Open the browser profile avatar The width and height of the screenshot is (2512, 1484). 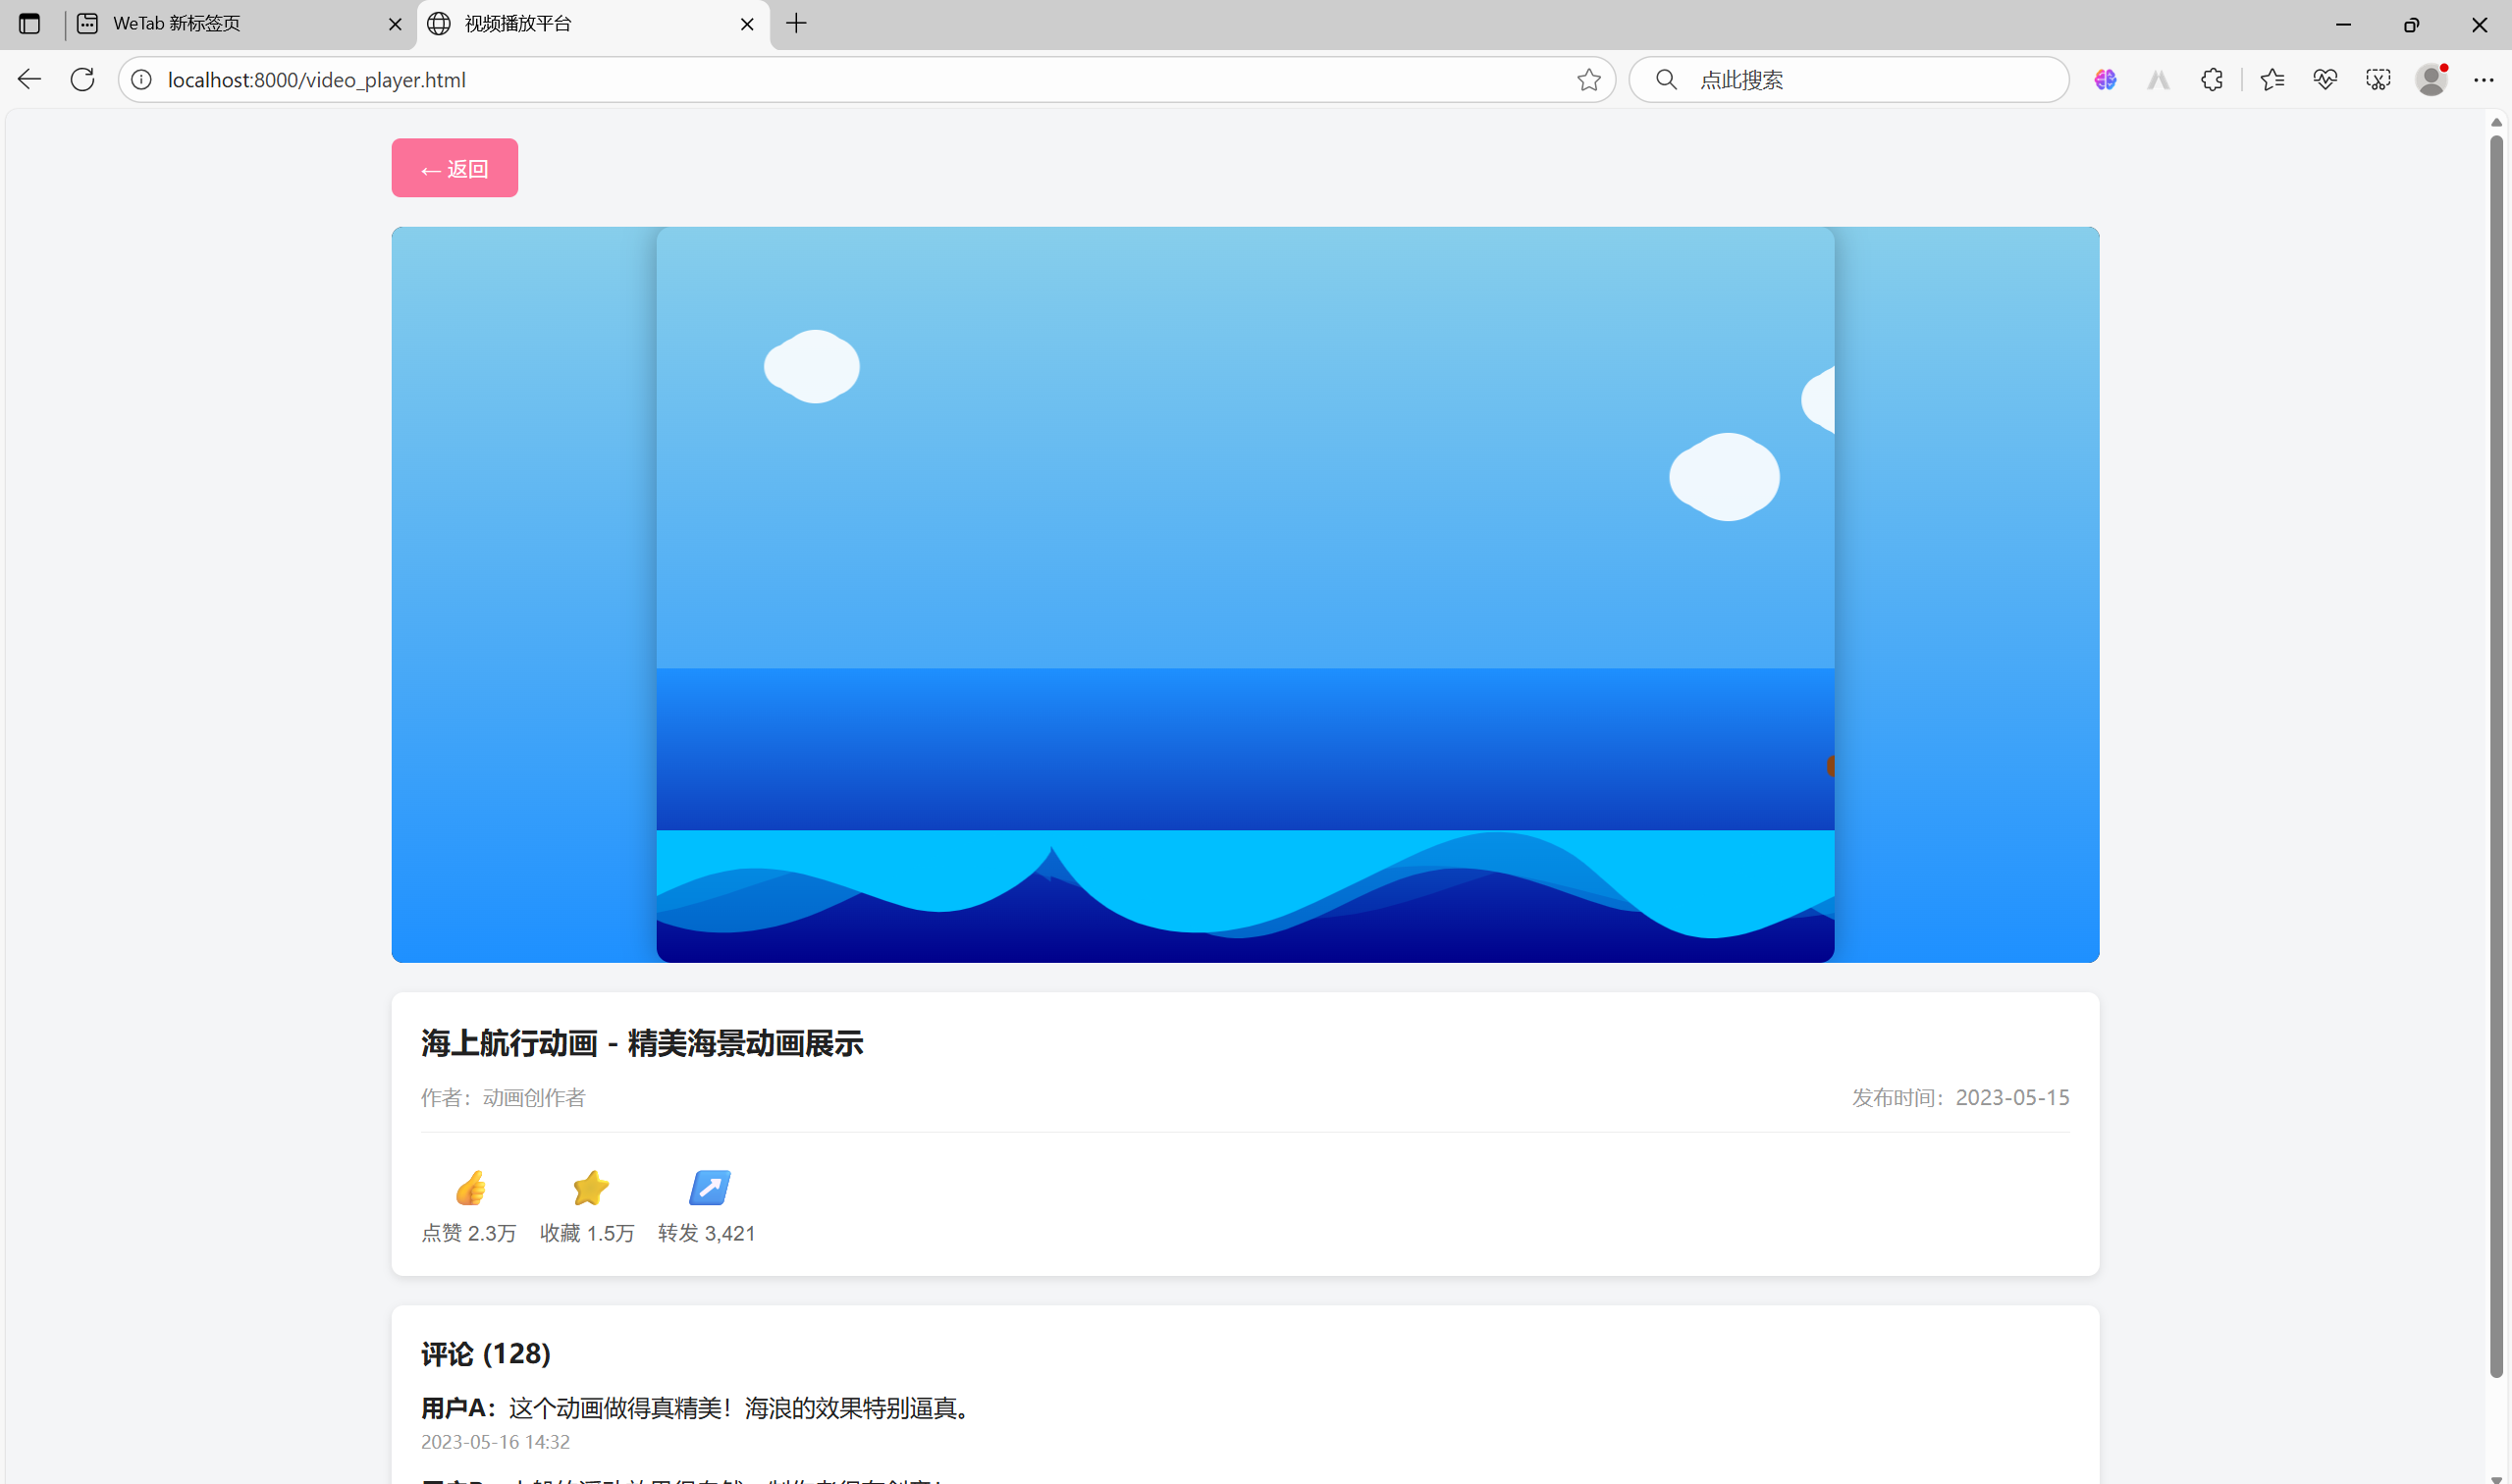tap(2431, 79)
